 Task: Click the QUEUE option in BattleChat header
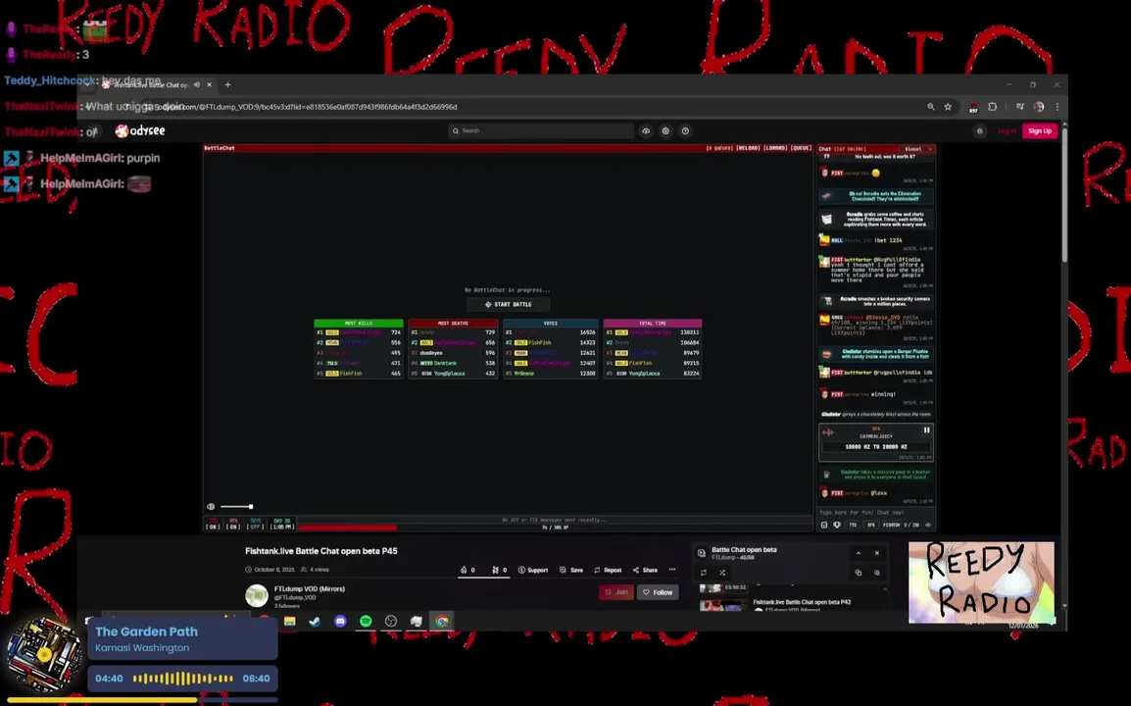pyautogui.click(x=802, y=148)
